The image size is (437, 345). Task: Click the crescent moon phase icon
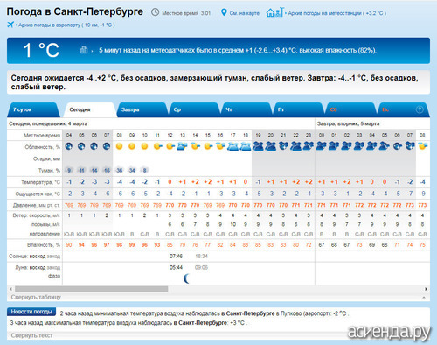[x=187, y=278]
